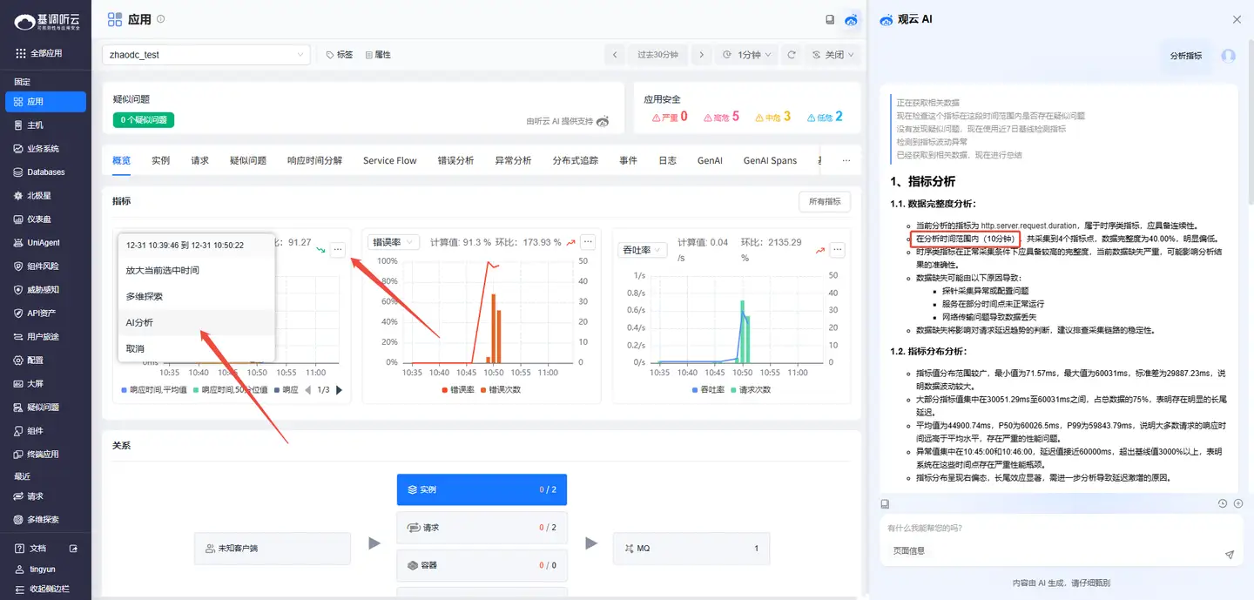
Task: Toggle the 标签 filter in the toolbar
Action: point(339,54)
